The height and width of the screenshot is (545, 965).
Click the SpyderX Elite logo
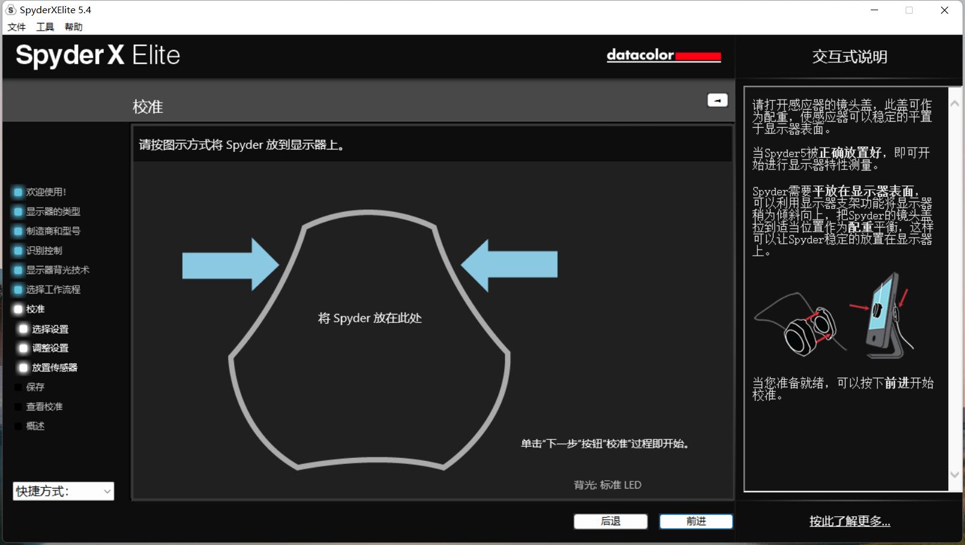pos(98,55)
